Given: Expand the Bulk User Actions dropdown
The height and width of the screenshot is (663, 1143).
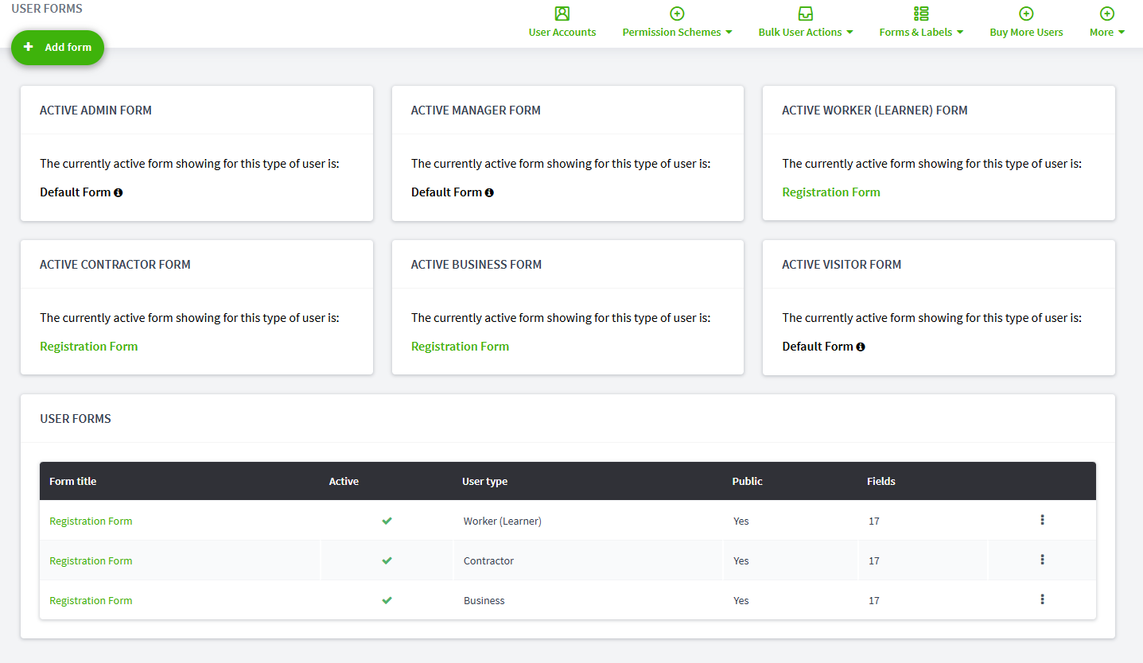Looking at the screenshot, I should [x=806, y=32].
